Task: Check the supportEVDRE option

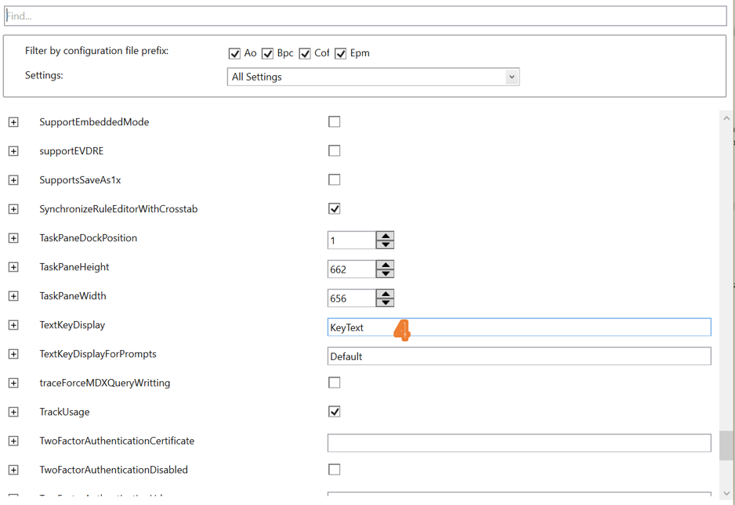Action: pos(335,151)
